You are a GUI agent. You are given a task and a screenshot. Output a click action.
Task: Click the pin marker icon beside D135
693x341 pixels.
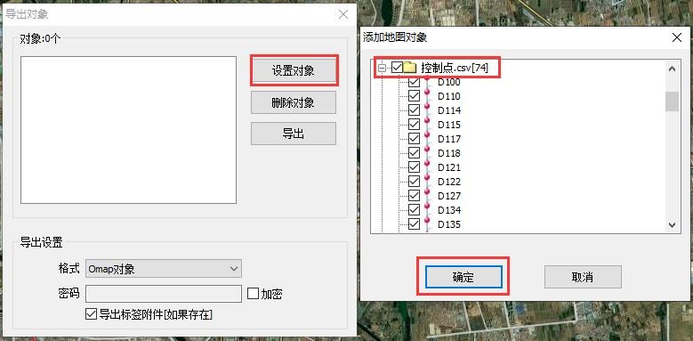click(x=427, y=224)
